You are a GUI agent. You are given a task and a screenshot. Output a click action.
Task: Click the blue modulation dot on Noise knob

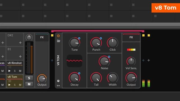click(x=109, y=57)
